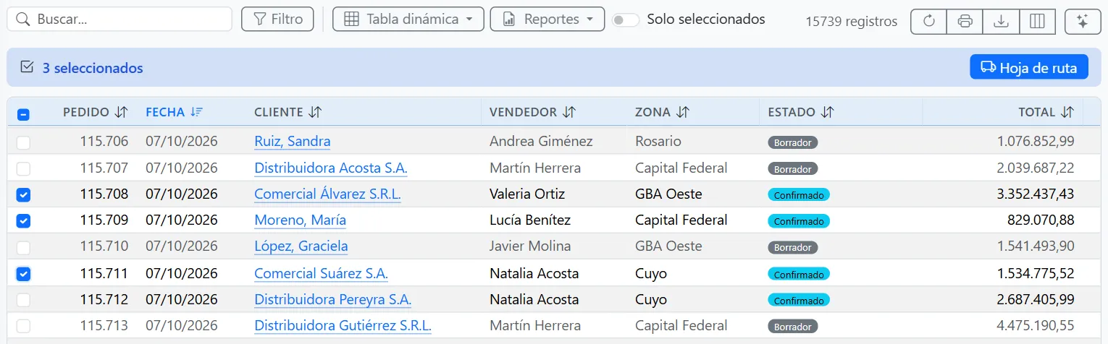Open the Reportes dropdown
Viewport: 1108px width, 344px height.
click(x=547, y=19)
